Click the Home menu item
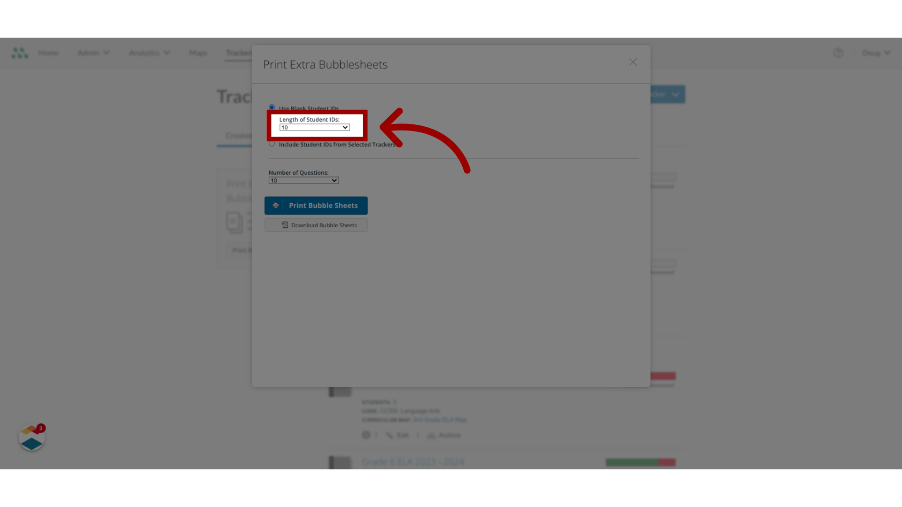The width and height of the screenshot is (902, 507). tap(48, 53)
